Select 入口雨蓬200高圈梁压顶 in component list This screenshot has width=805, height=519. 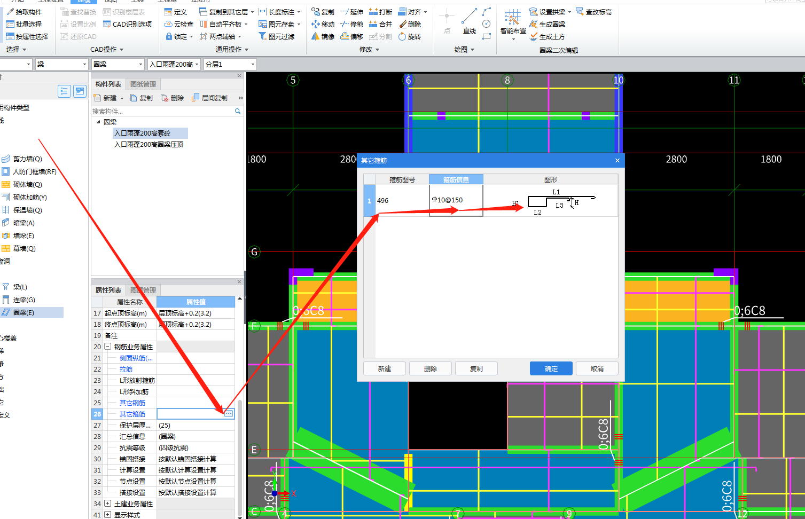click(x=149, y=144)
